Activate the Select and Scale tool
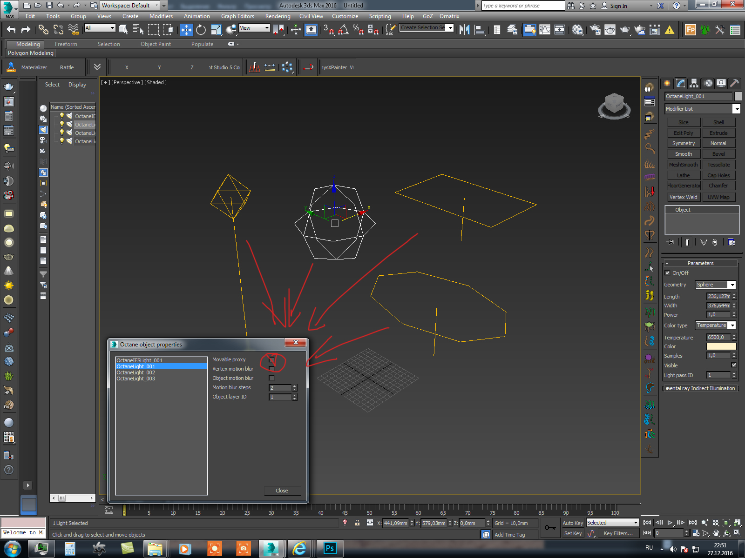 216,30
